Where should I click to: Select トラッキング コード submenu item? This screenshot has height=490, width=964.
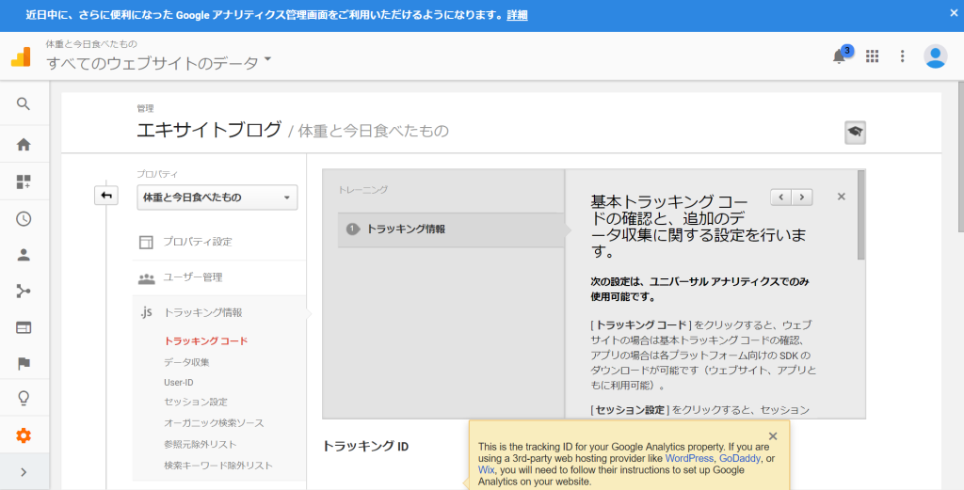tap(206, 340)
